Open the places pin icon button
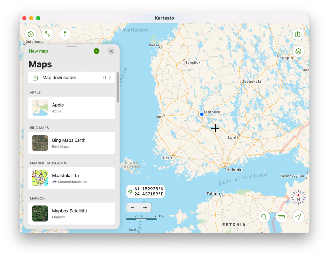329x259 pixels. pos(65,34)
